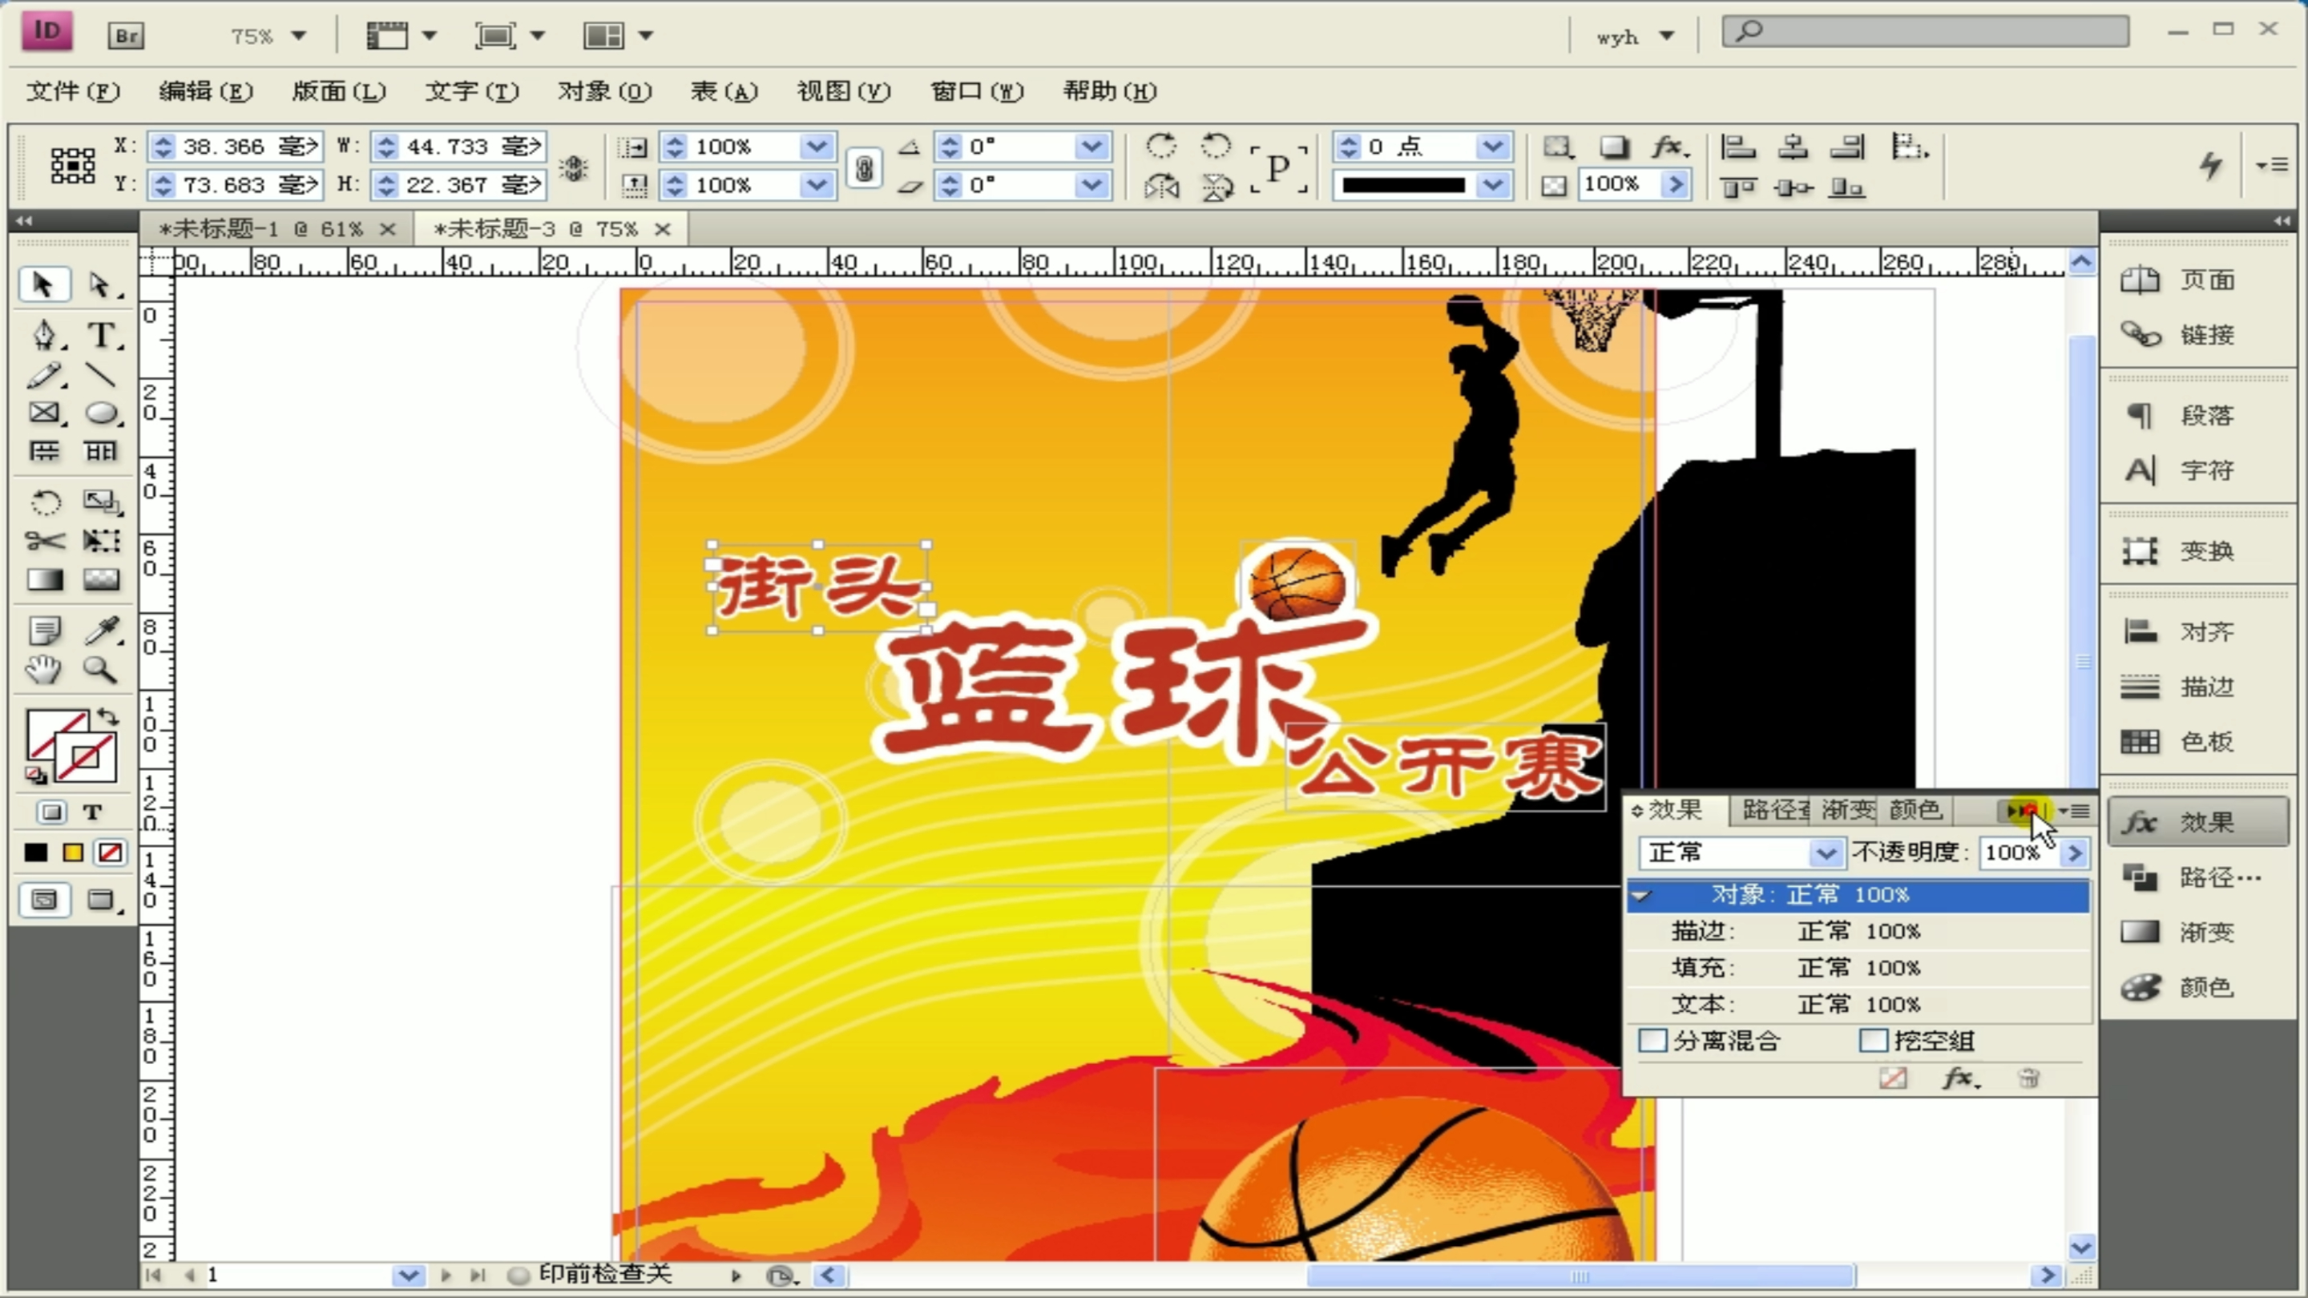Select the Rotate tool

(x=45, y=502)
